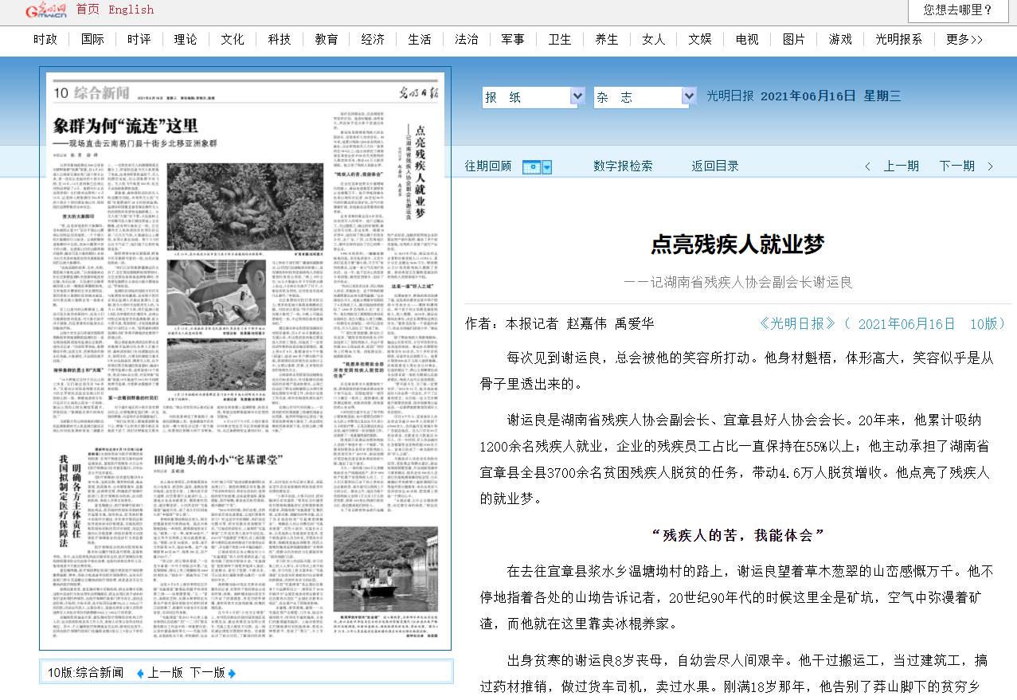Open 数字报检索 search link

pos(623,166)
